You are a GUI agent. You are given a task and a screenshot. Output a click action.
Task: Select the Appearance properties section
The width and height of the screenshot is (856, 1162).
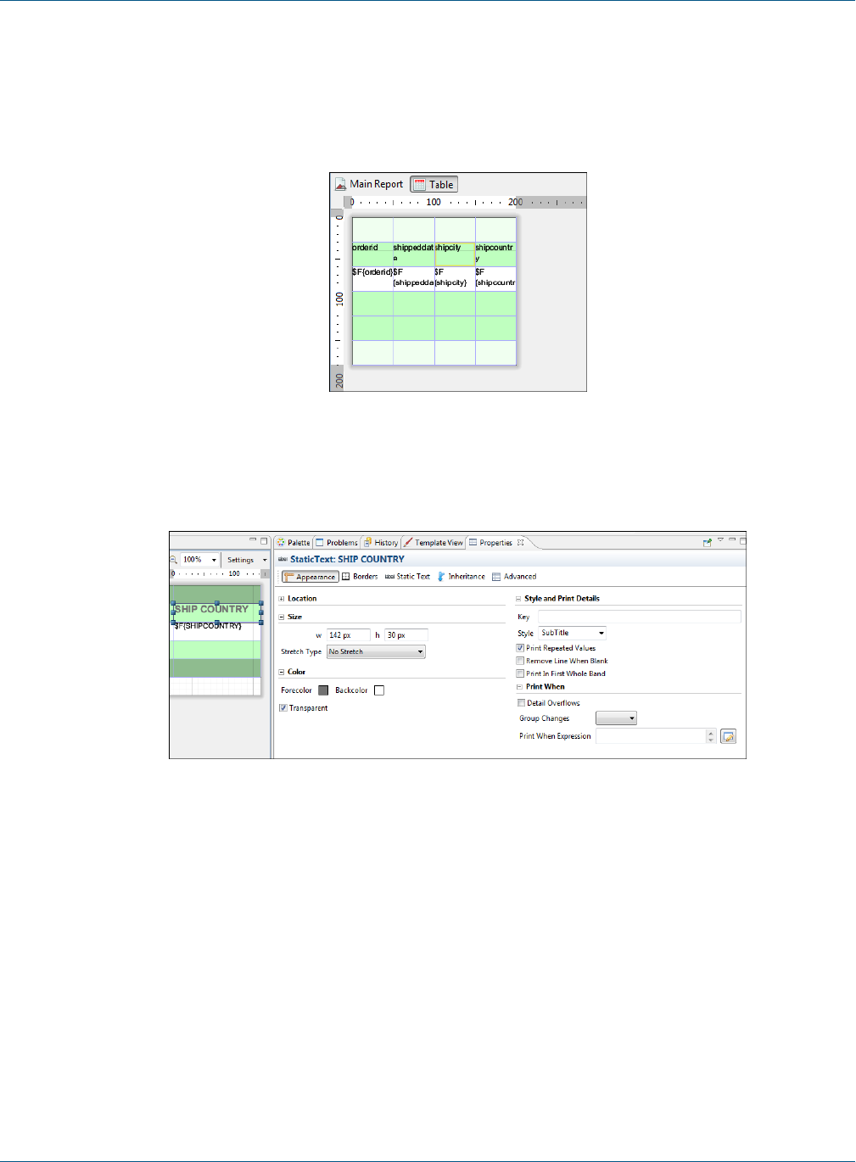click(311, 577)
